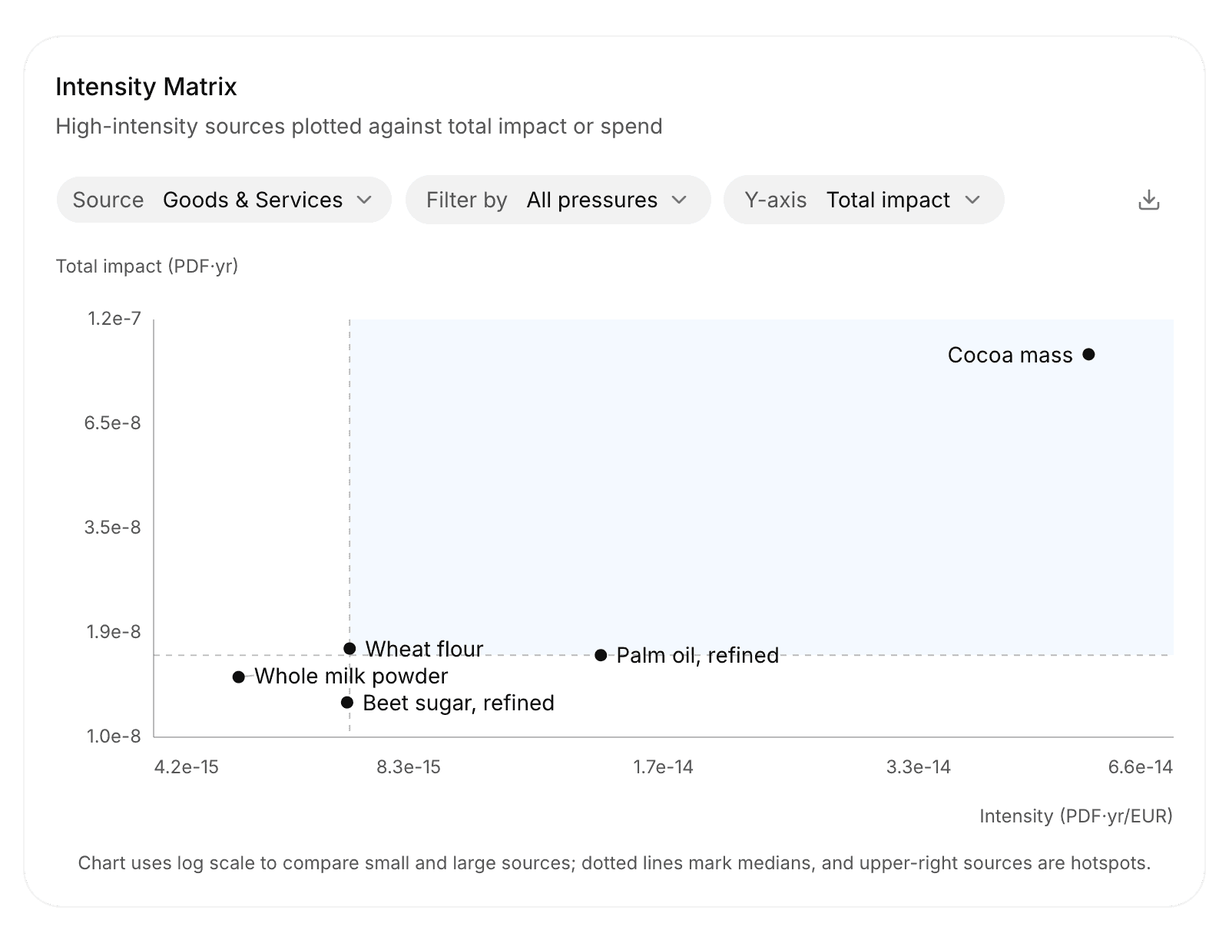Click the Cocoa mass label
Viewport: 1229px width, 943px height.
point(1010,355)
